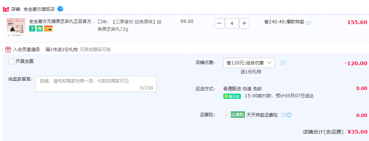Open the comment icon beside 天天特卖运费险
The width and height of the screenshot is (369, 141).
coord(284,115)
